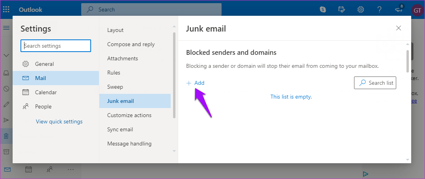Open the help question mark
425x179 pixels.
[379, 9]
